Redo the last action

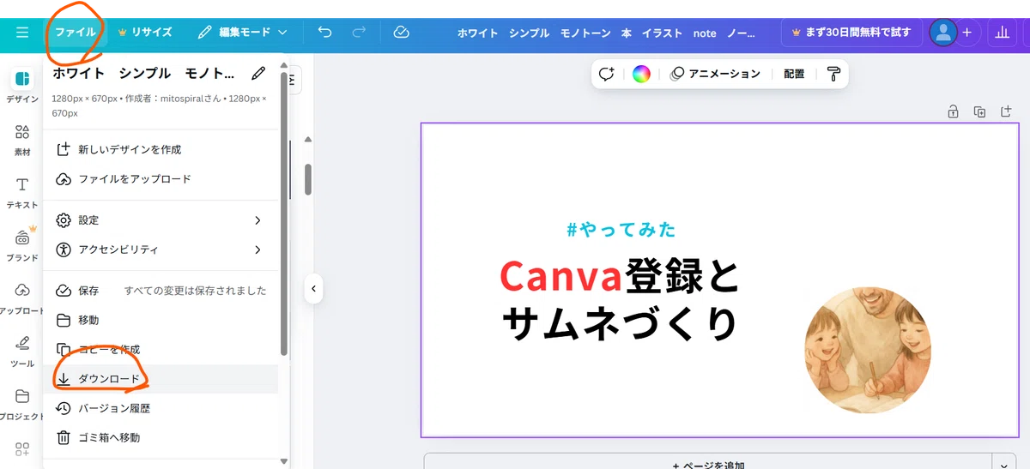(360, 33)
